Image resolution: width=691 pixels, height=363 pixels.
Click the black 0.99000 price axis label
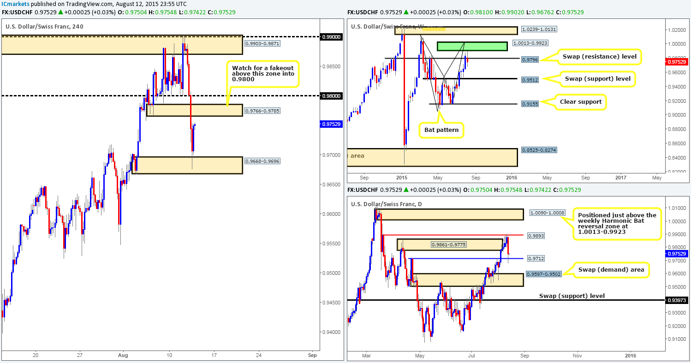331,37
